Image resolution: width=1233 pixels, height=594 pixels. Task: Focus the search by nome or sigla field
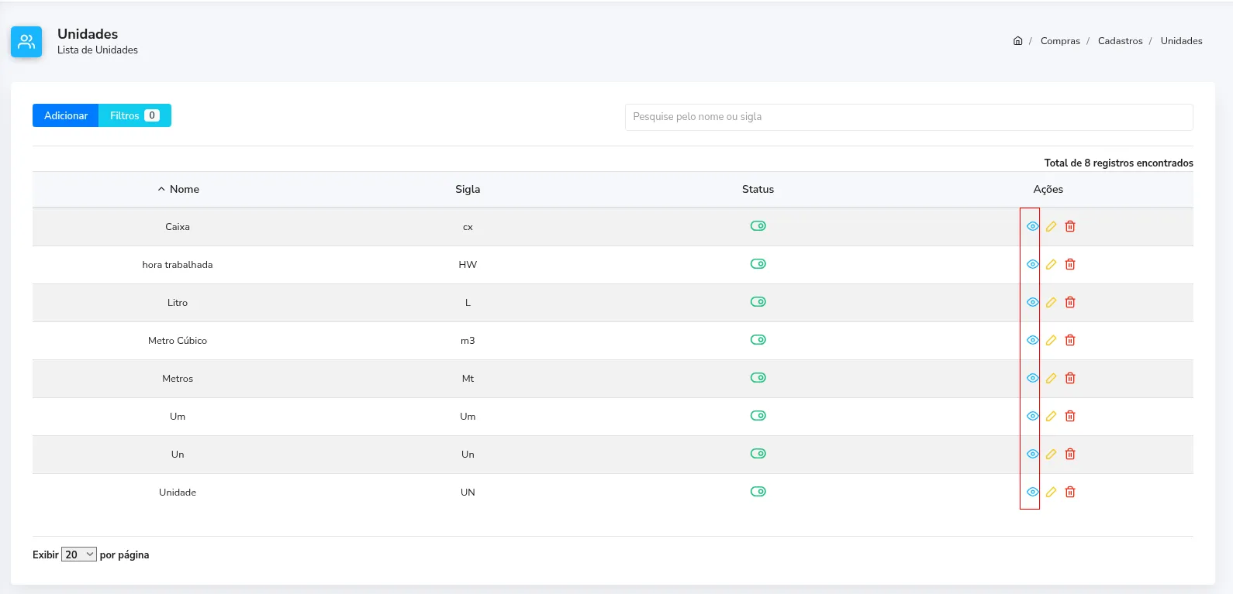(x=909, y=117)
